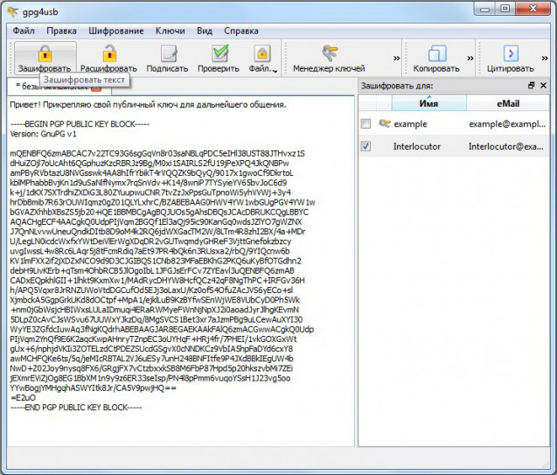This screenshot has width=557, height=475.
Task: Open the Файл menu
Action: tap(24, 31)
